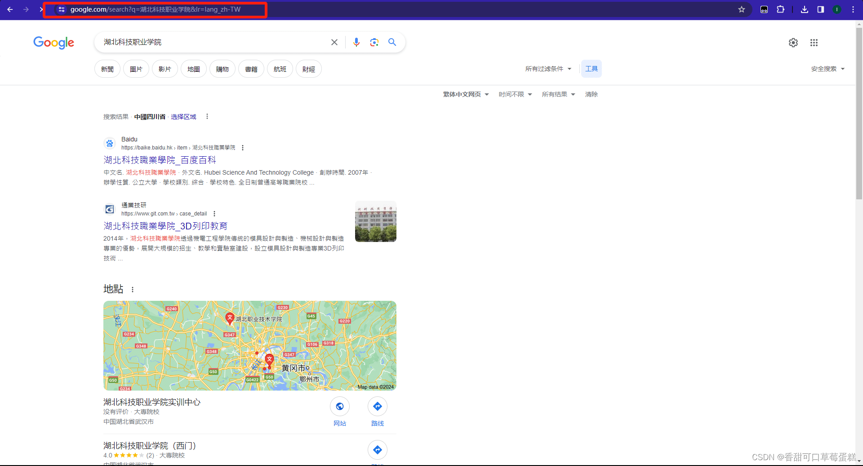Go back with the browser back arrow
The height and width of the screenshot is (466, 863).
pos(10,9)
